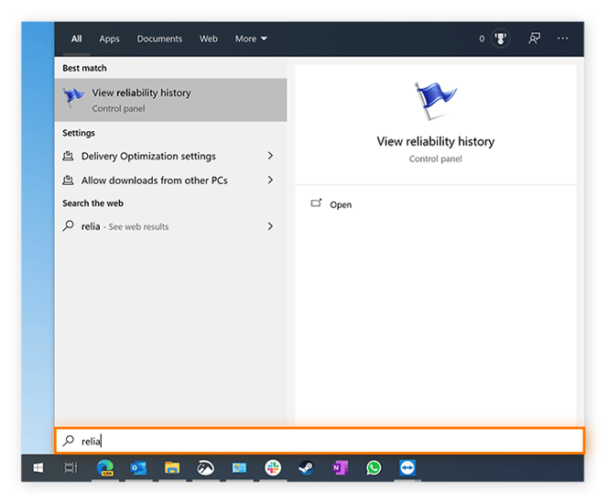Open the picture-frame app icon on taskbar
The width and height of the screenshot is (608, 504).
click(x=239, y=468)
